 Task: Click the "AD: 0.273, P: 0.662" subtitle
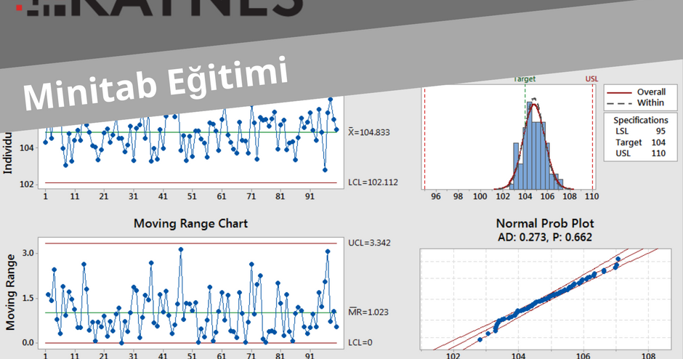tap(545, 238)
